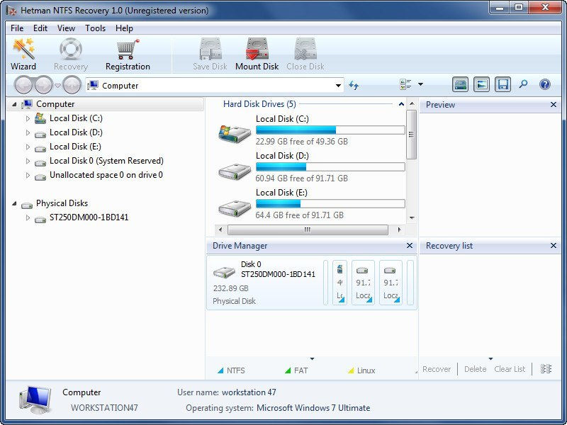Expand Local Disk (E:) tree node
567x425 pixels.
28,147
